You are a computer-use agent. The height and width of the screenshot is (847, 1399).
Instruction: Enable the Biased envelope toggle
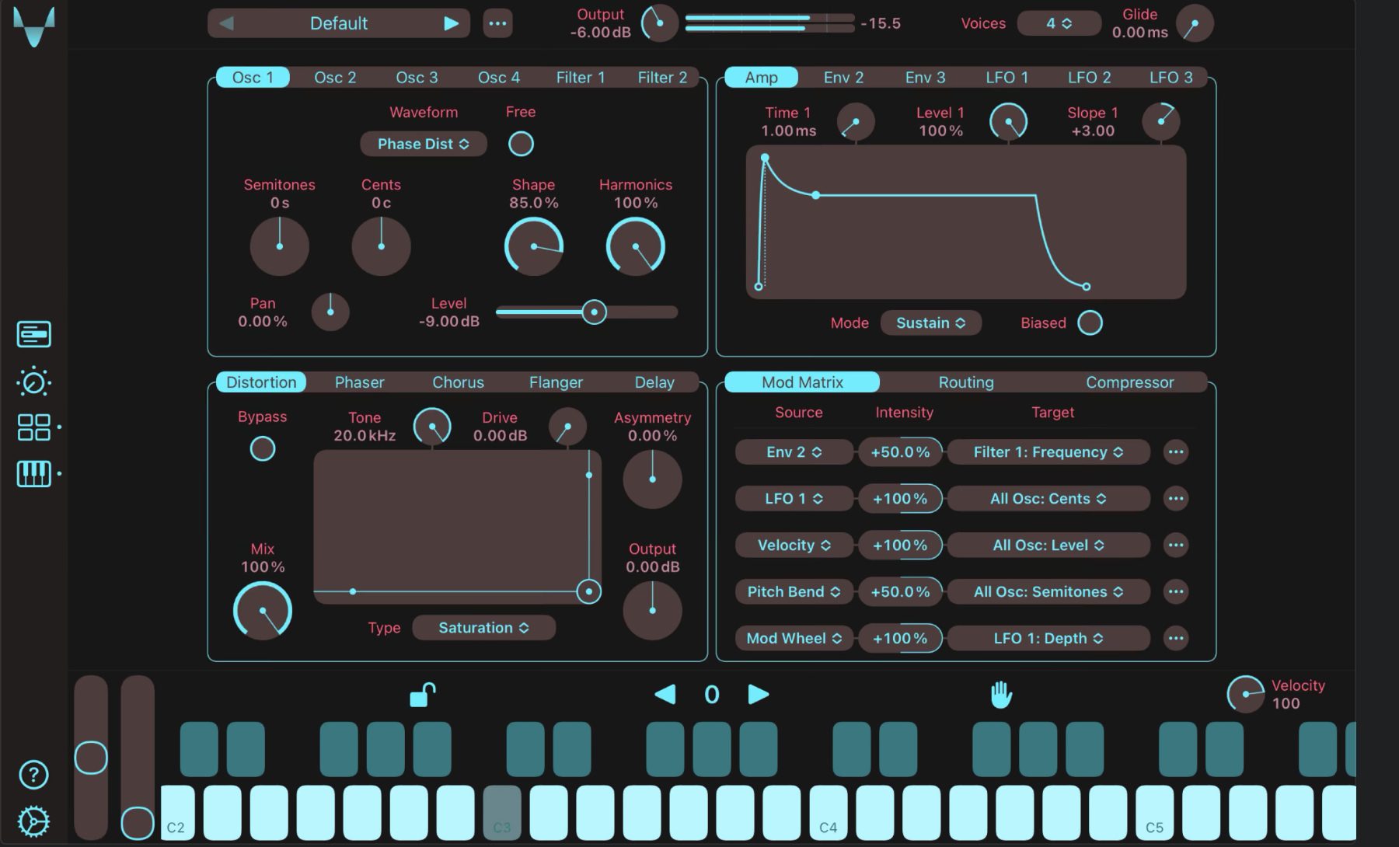click(x=1090, y=322)
